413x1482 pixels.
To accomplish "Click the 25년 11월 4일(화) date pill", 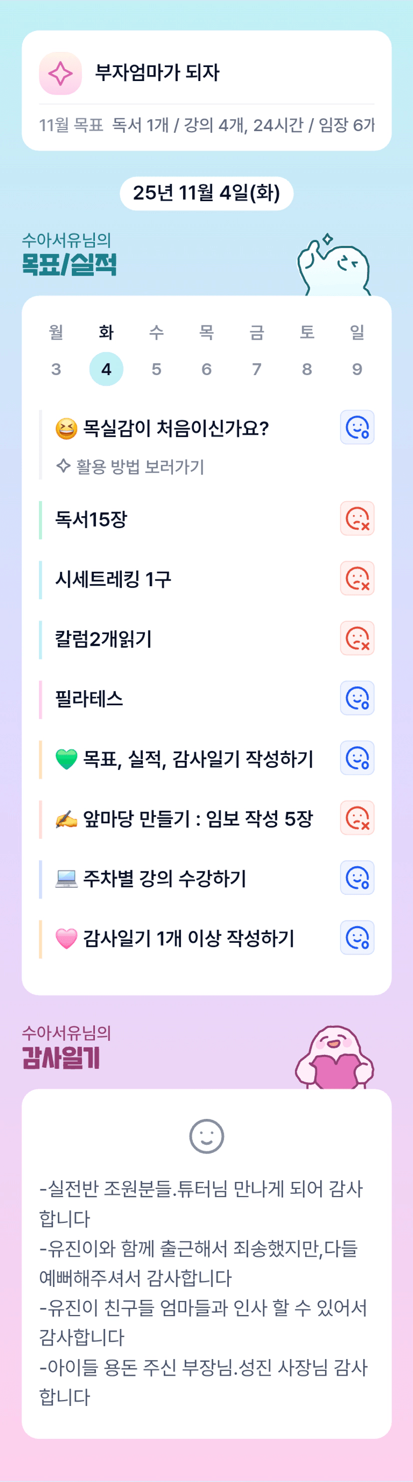I will (x=206, y=193).
